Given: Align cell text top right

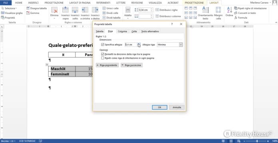Looking at the screenshot, I should (195, 8).
